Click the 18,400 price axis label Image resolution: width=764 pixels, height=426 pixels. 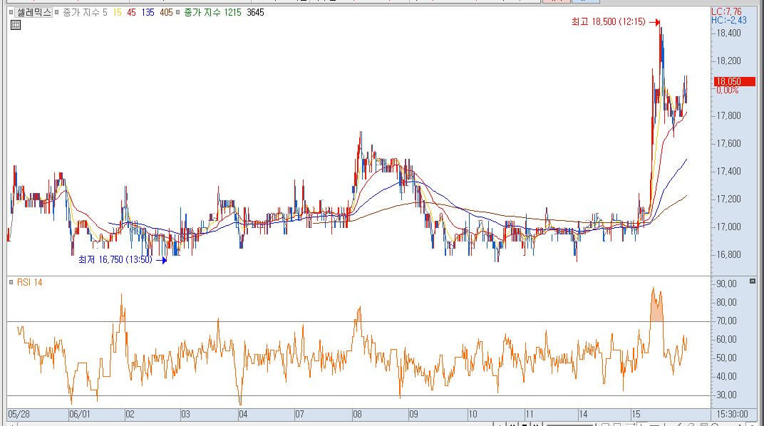click(x=728, y=33)
